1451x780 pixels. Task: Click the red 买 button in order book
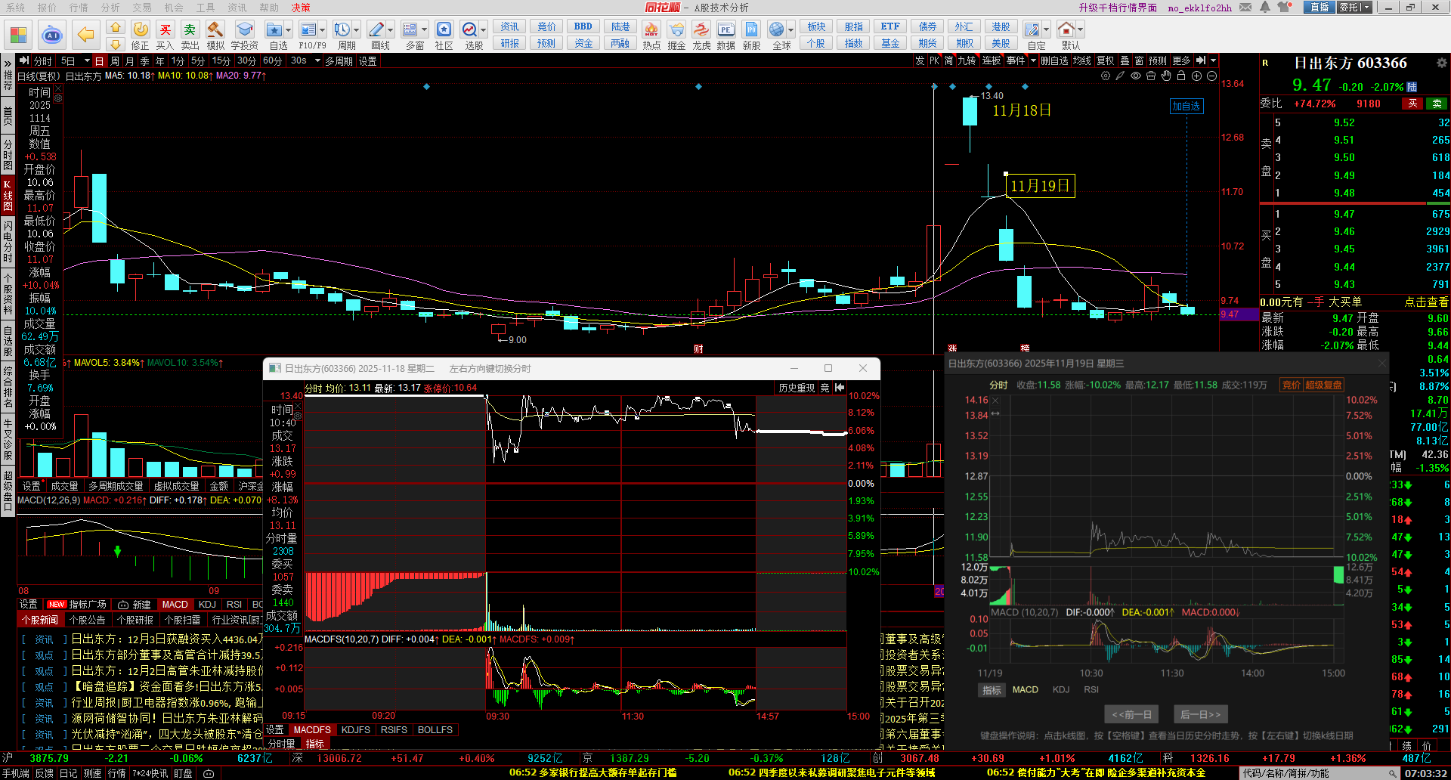click(x=1412, y=104)
